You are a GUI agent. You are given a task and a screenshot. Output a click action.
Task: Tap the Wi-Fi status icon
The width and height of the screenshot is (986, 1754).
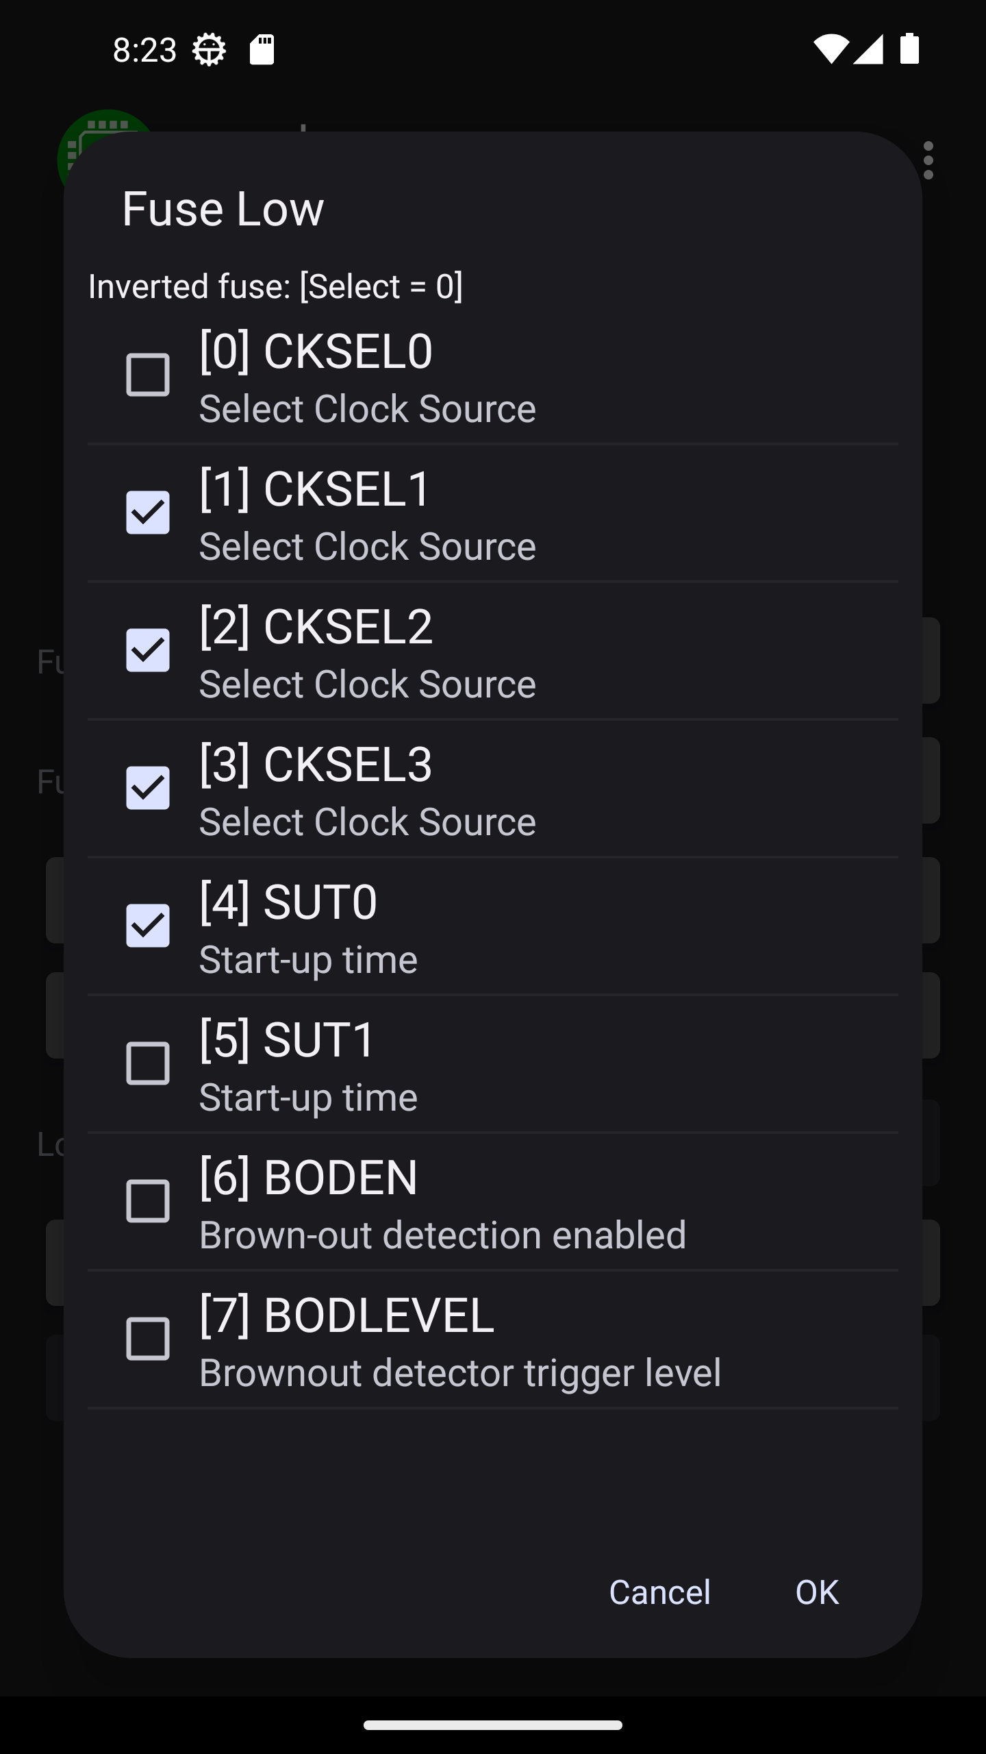831,49
